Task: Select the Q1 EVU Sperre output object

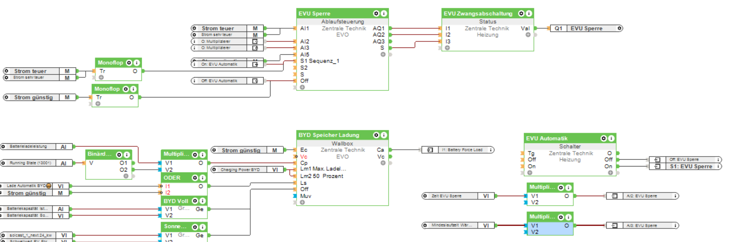Action: (586, 28)
